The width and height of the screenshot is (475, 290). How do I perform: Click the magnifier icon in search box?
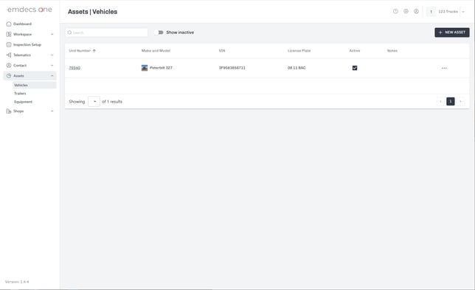[x=69, y=32]
